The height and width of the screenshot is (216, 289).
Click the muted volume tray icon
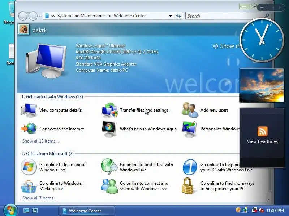tap(261, 210)
